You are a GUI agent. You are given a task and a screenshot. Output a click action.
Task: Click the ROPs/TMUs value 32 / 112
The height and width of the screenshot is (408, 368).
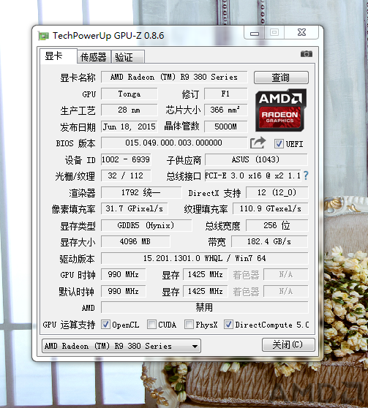(x=126, y=175)
